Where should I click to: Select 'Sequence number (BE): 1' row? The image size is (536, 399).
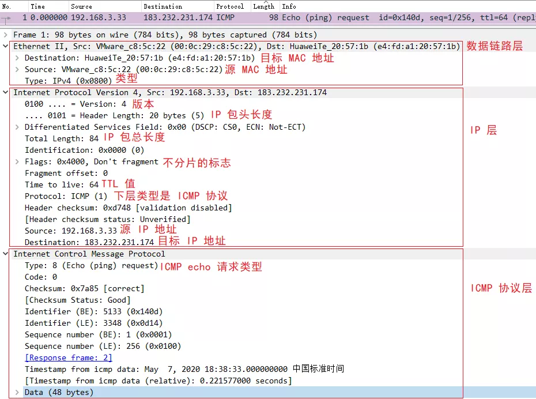coord(99,334)
